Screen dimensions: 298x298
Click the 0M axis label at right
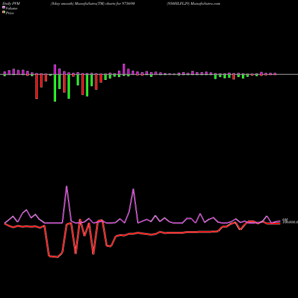tap(285, 220)
